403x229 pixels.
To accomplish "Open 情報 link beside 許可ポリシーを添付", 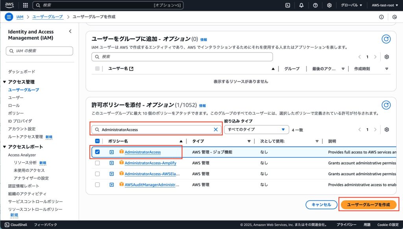I will point(203,105).
